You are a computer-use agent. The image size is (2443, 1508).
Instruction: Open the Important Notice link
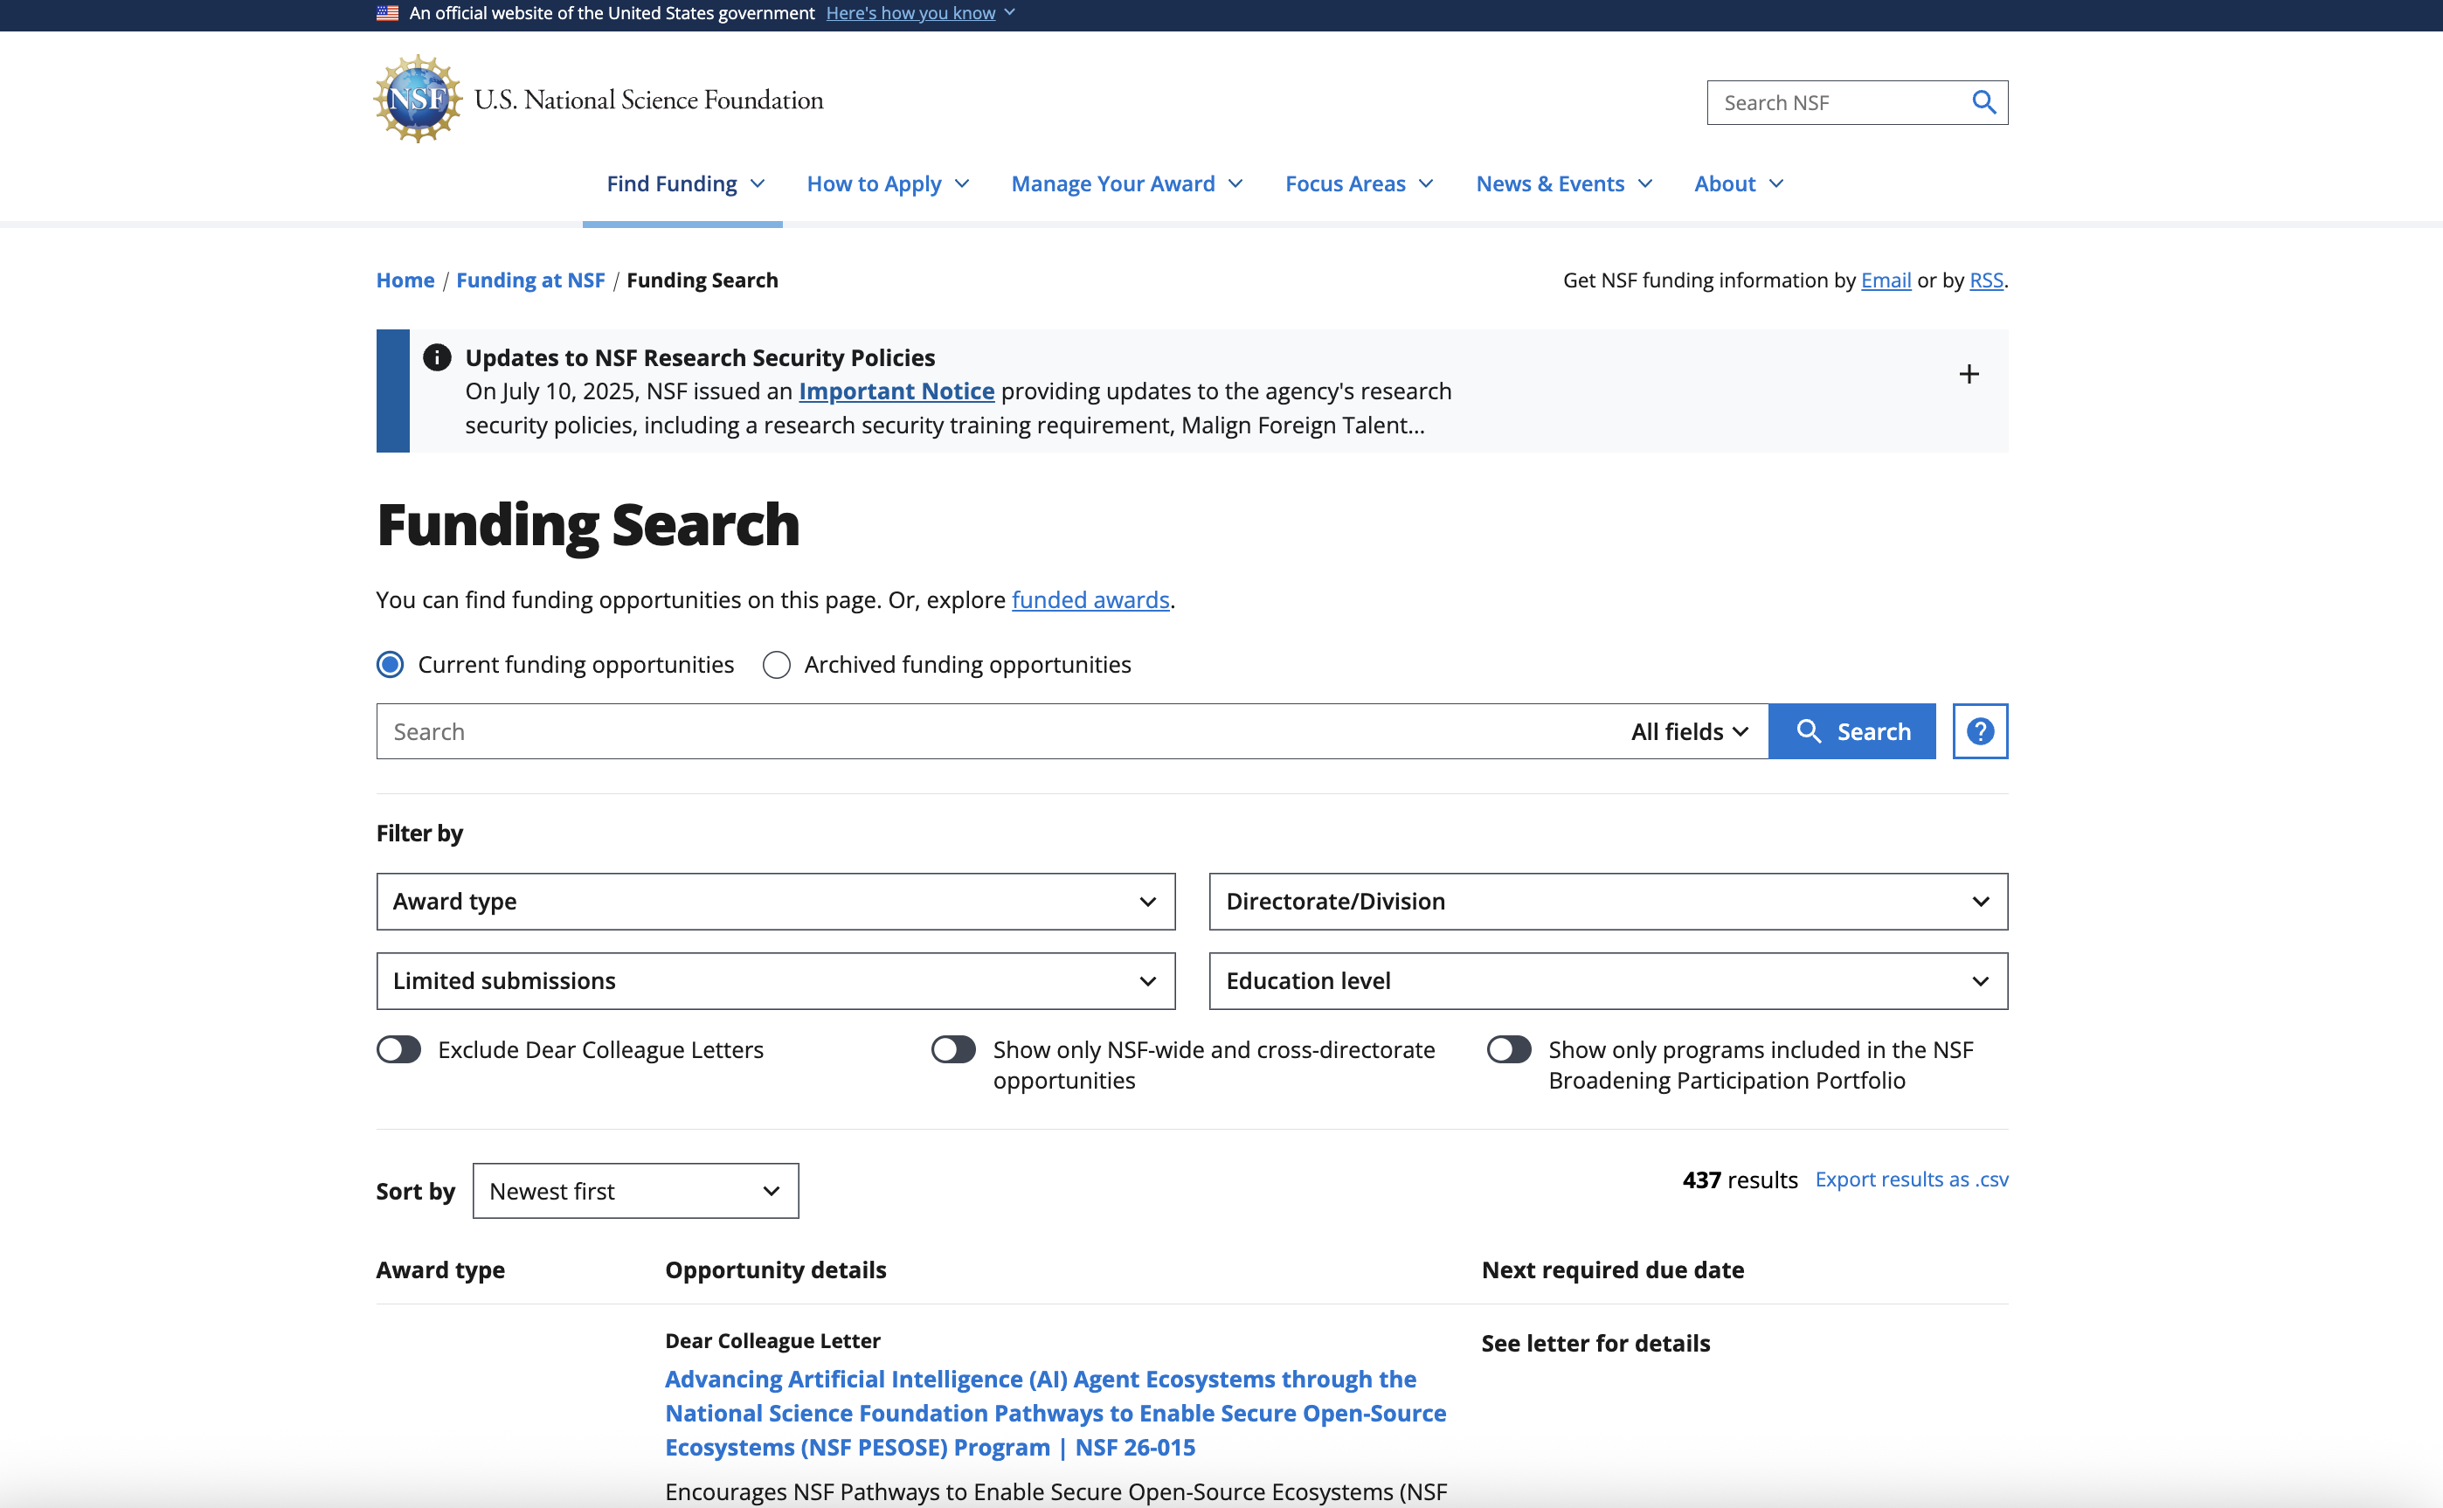896,391
